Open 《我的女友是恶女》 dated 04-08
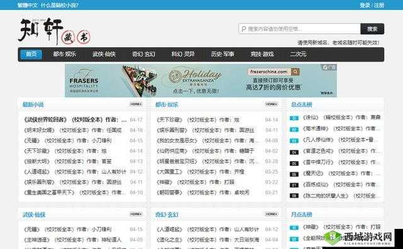Viewport: 403px width, 249px height. pos(208,141)
